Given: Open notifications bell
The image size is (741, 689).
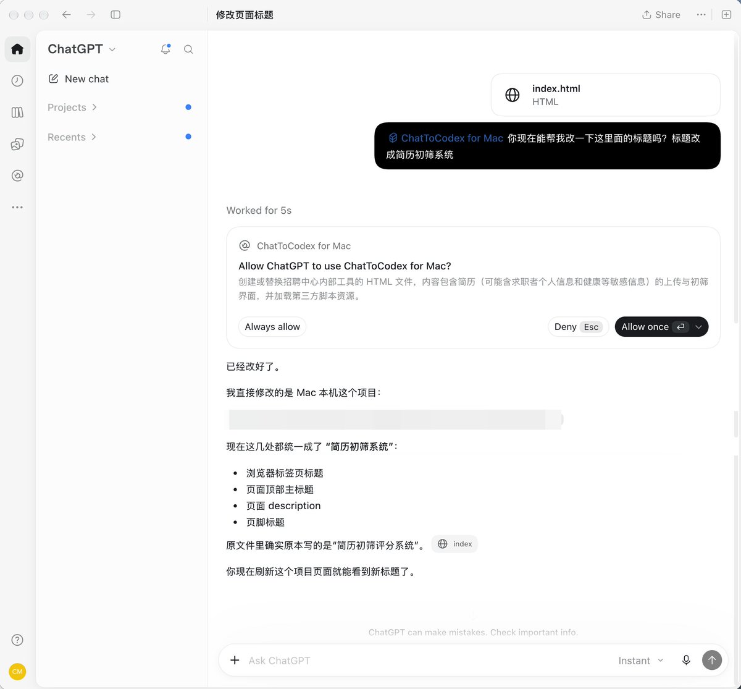Looking at the screenshot, I should coord(165,49).
